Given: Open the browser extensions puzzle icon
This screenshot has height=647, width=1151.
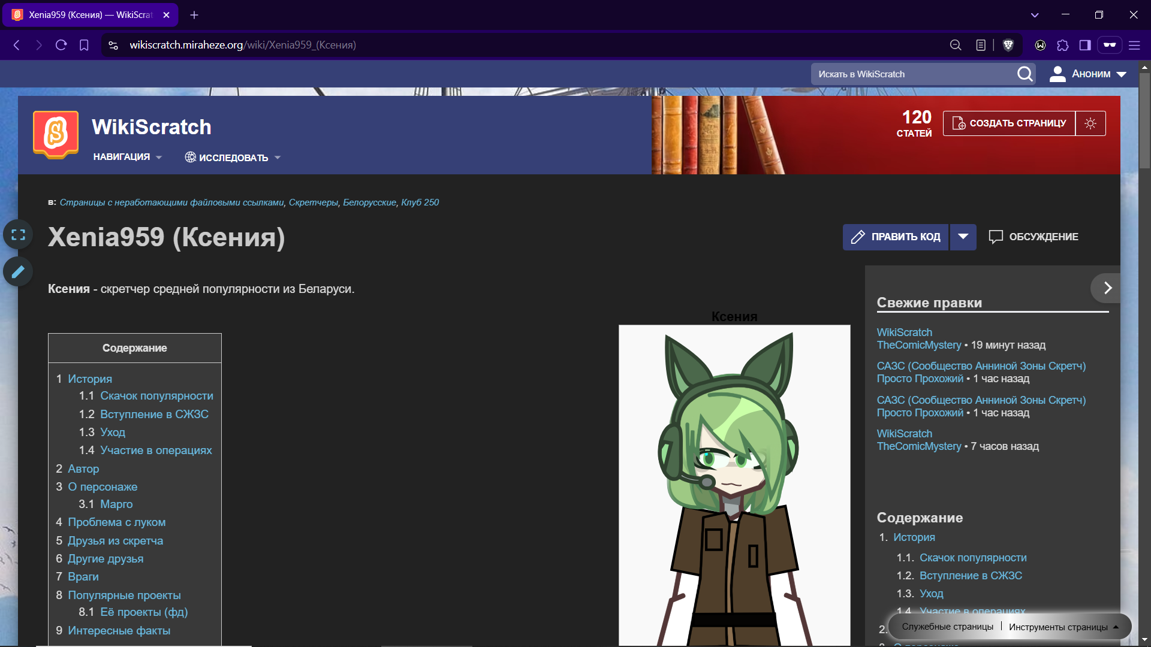Looking at the screenshot, I should point(1063,45).
